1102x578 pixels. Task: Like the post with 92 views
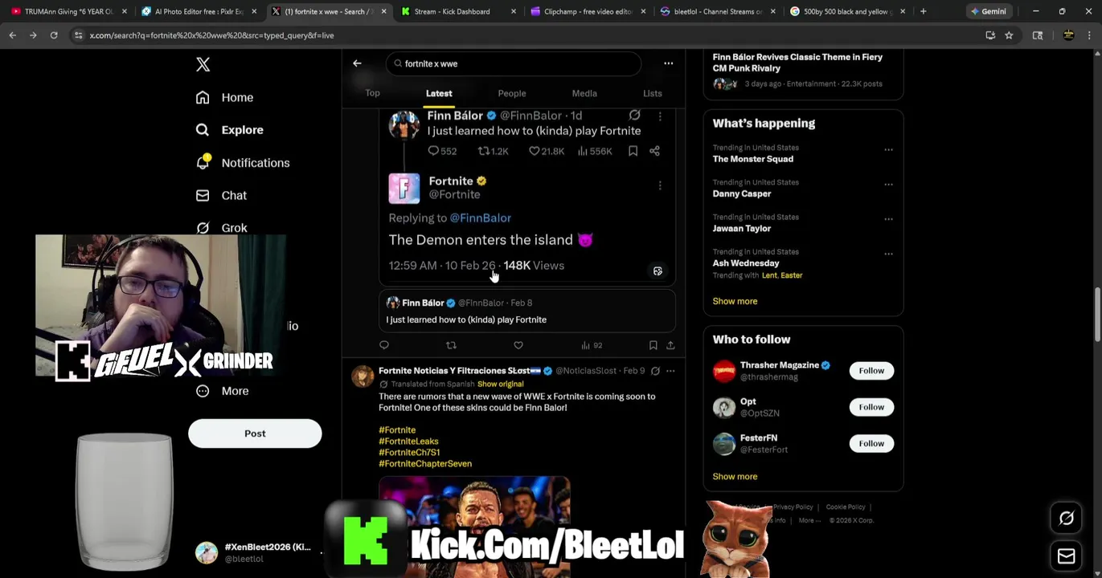pyautogui.click(x=518, y=345)
